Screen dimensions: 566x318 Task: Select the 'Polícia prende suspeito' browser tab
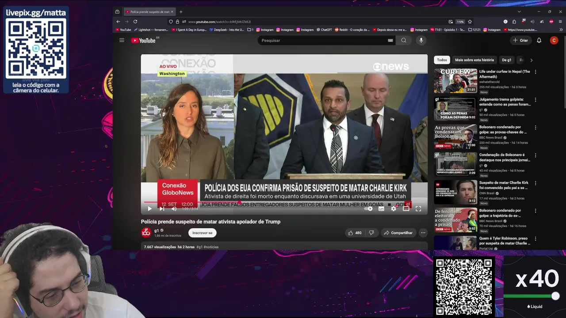149,11
